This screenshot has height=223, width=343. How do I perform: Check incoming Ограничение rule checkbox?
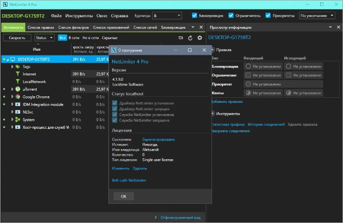pyautogui.click(x=248, y=75)
